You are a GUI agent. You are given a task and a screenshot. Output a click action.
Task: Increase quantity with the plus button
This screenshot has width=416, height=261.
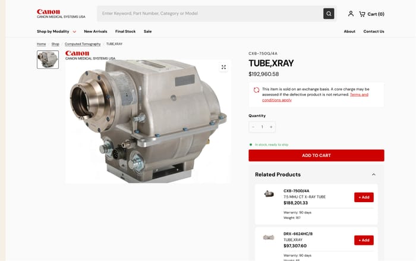pos(271,127)
